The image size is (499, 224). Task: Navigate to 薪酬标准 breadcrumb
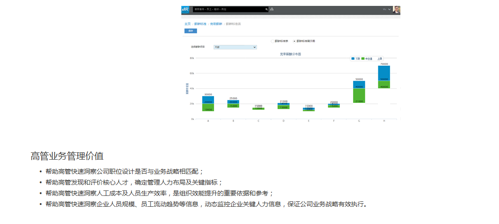pyautogui.click(x=200, y=24)
